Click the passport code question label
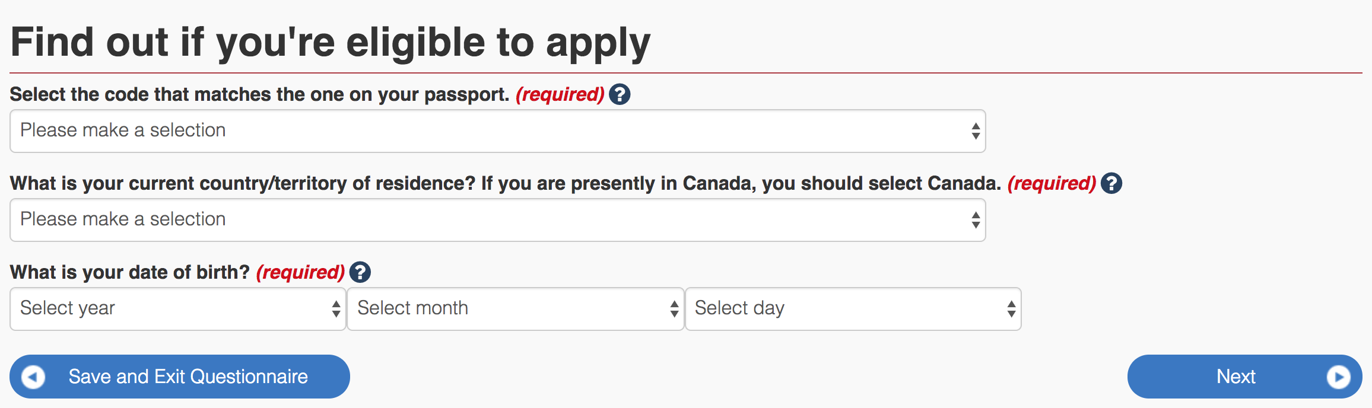 [x=259, y=94]
